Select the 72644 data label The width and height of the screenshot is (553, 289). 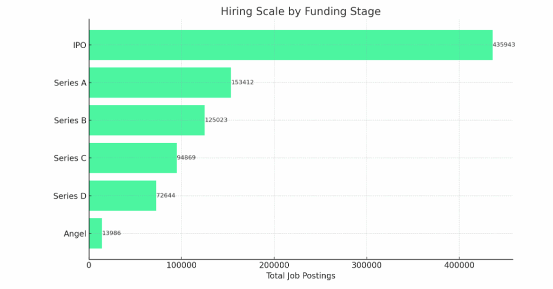(x=166, y=196)
